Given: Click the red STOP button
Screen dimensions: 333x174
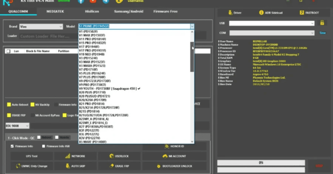Looking at the screenshot, I should pos(319,166).
